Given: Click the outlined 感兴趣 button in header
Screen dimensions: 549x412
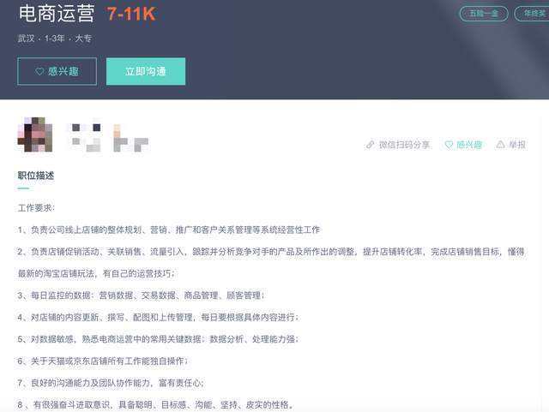Looking at the screenshot, I should point(57,71).
